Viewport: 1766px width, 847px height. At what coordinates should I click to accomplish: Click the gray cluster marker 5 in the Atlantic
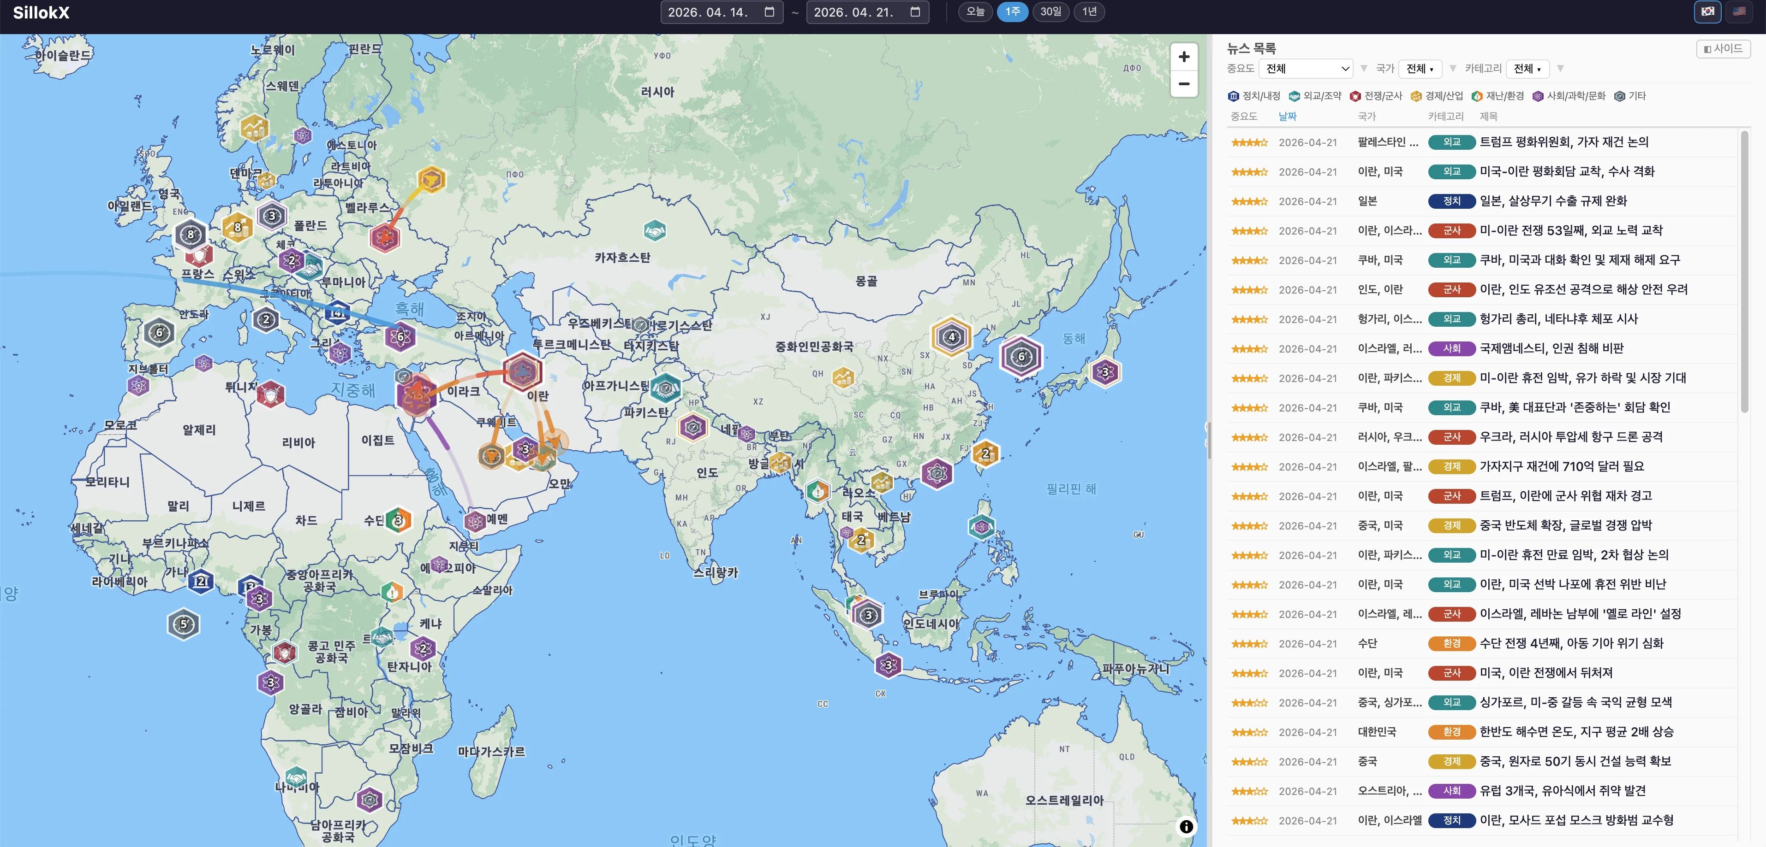point(183,624)
